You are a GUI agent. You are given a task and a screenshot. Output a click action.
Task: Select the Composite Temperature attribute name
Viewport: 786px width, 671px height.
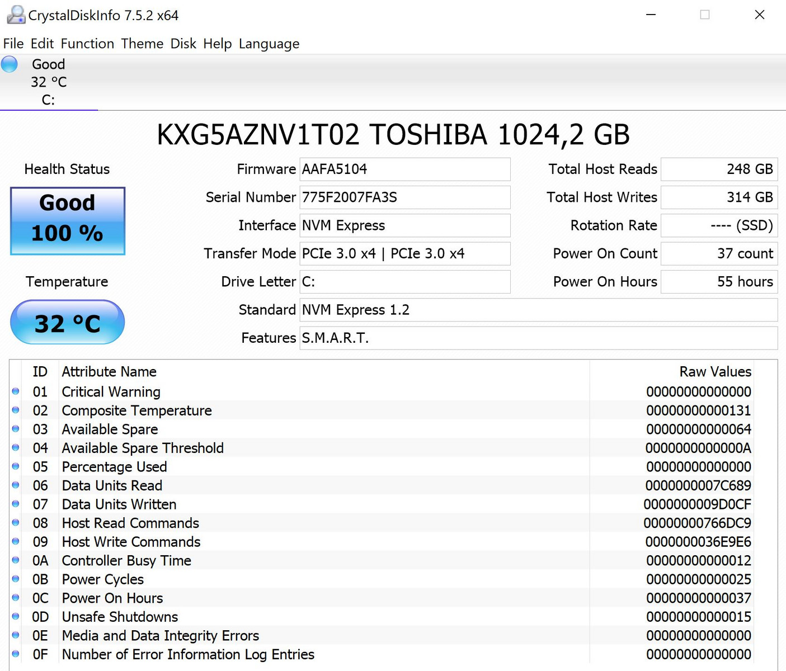click(x=137, y=410)
